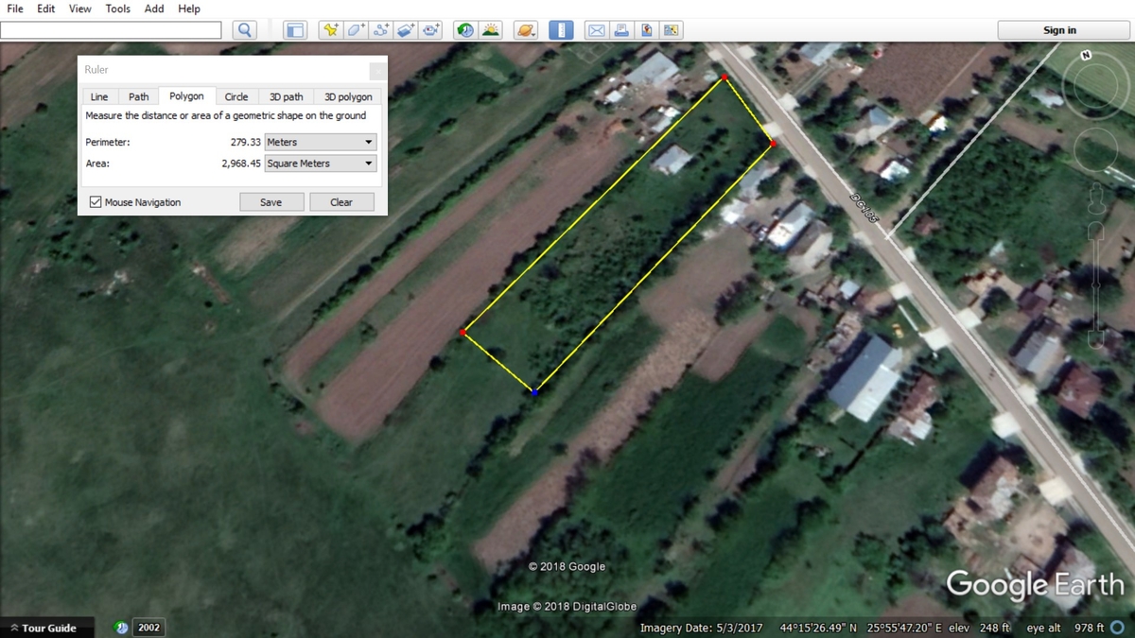The image size is (1135, 638).
Task: Click the add path tool icon
Action: coord(381,30)
